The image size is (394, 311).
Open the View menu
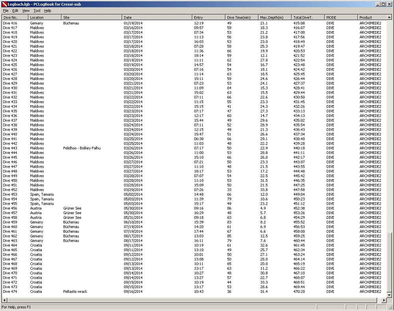tap(26, 11)
